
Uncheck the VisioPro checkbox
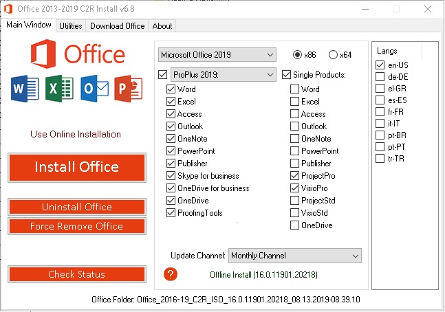(x=294, y=188)
